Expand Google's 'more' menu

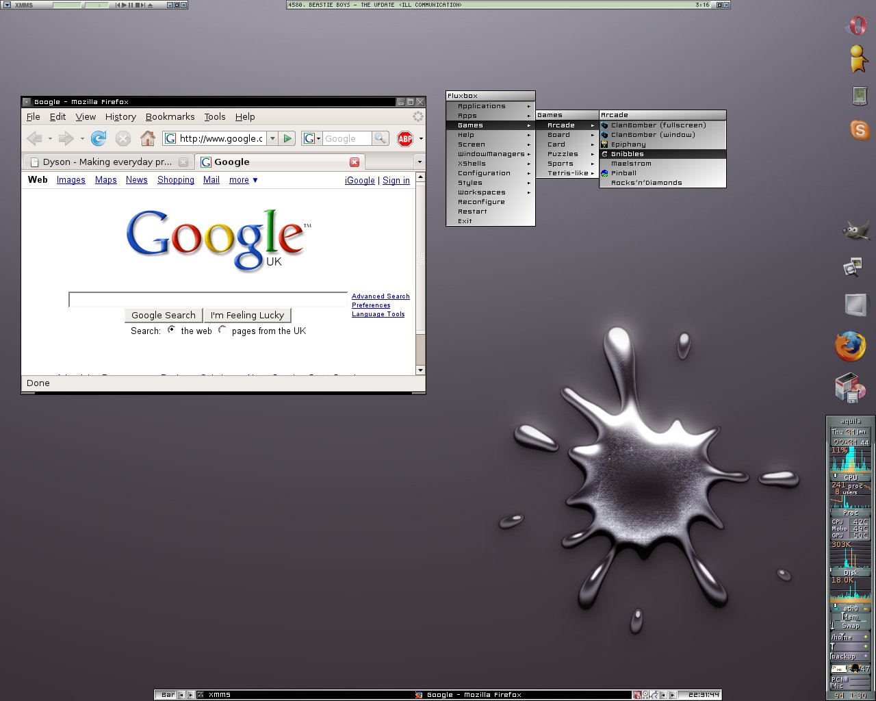(x=243, y=180)
